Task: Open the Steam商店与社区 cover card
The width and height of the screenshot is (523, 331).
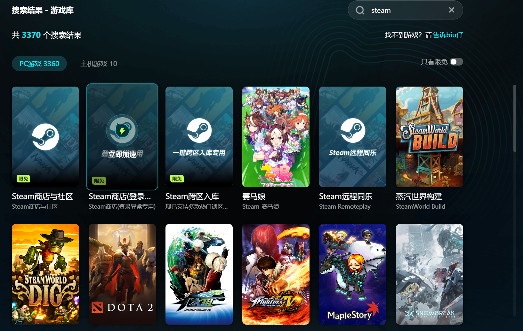Action: click(x=45, y=137)
